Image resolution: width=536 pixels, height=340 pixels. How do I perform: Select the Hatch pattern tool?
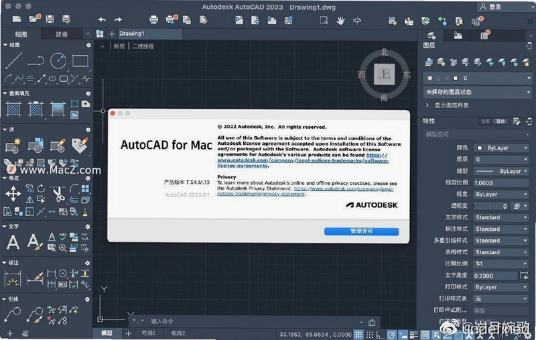click(x=14, y=109)
